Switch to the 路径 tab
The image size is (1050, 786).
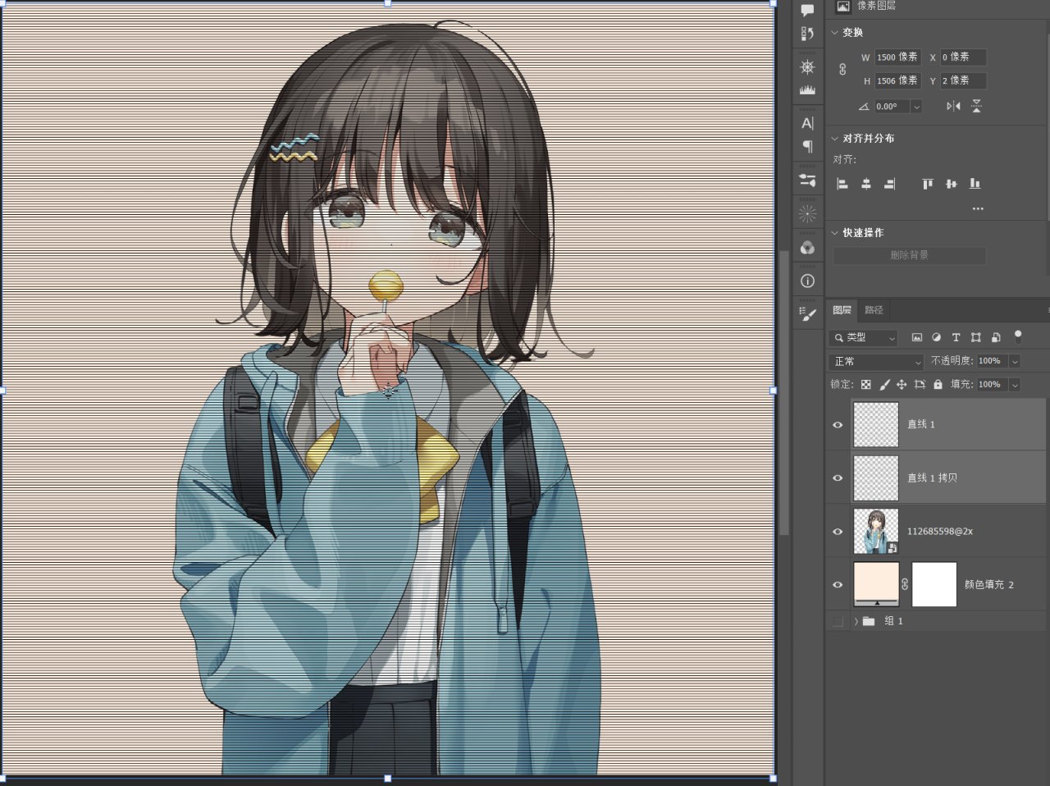tap(874, 310)
